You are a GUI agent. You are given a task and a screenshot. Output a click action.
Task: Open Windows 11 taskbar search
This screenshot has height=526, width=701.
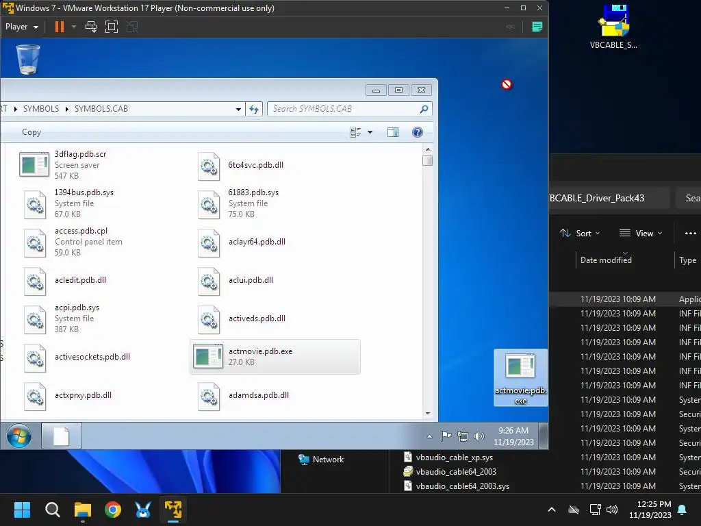52,510
